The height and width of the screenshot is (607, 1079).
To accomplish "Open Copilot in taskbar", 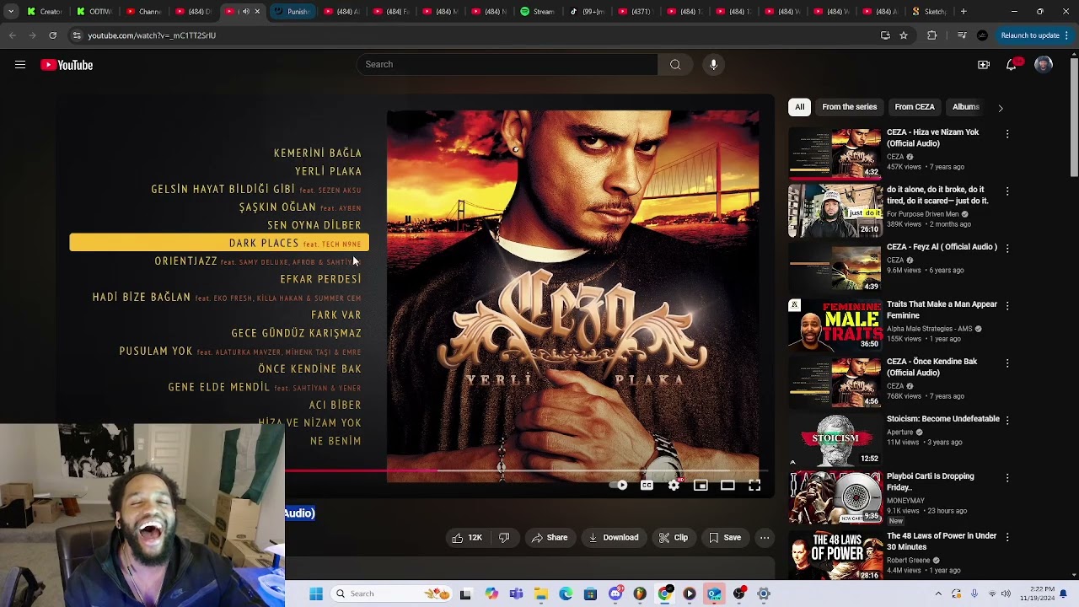I will [x=491, y=594].
